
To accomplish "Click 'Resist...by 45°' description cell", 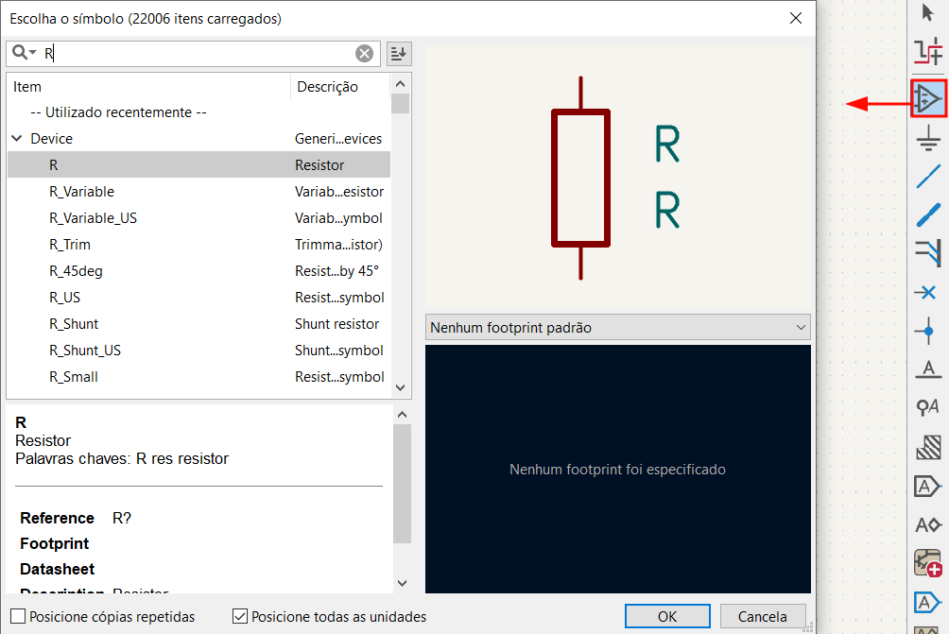I will pos(336,271).
